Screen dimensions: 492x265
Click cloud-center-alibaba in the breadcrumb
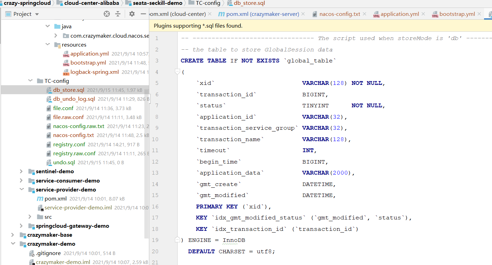[92, 3]
